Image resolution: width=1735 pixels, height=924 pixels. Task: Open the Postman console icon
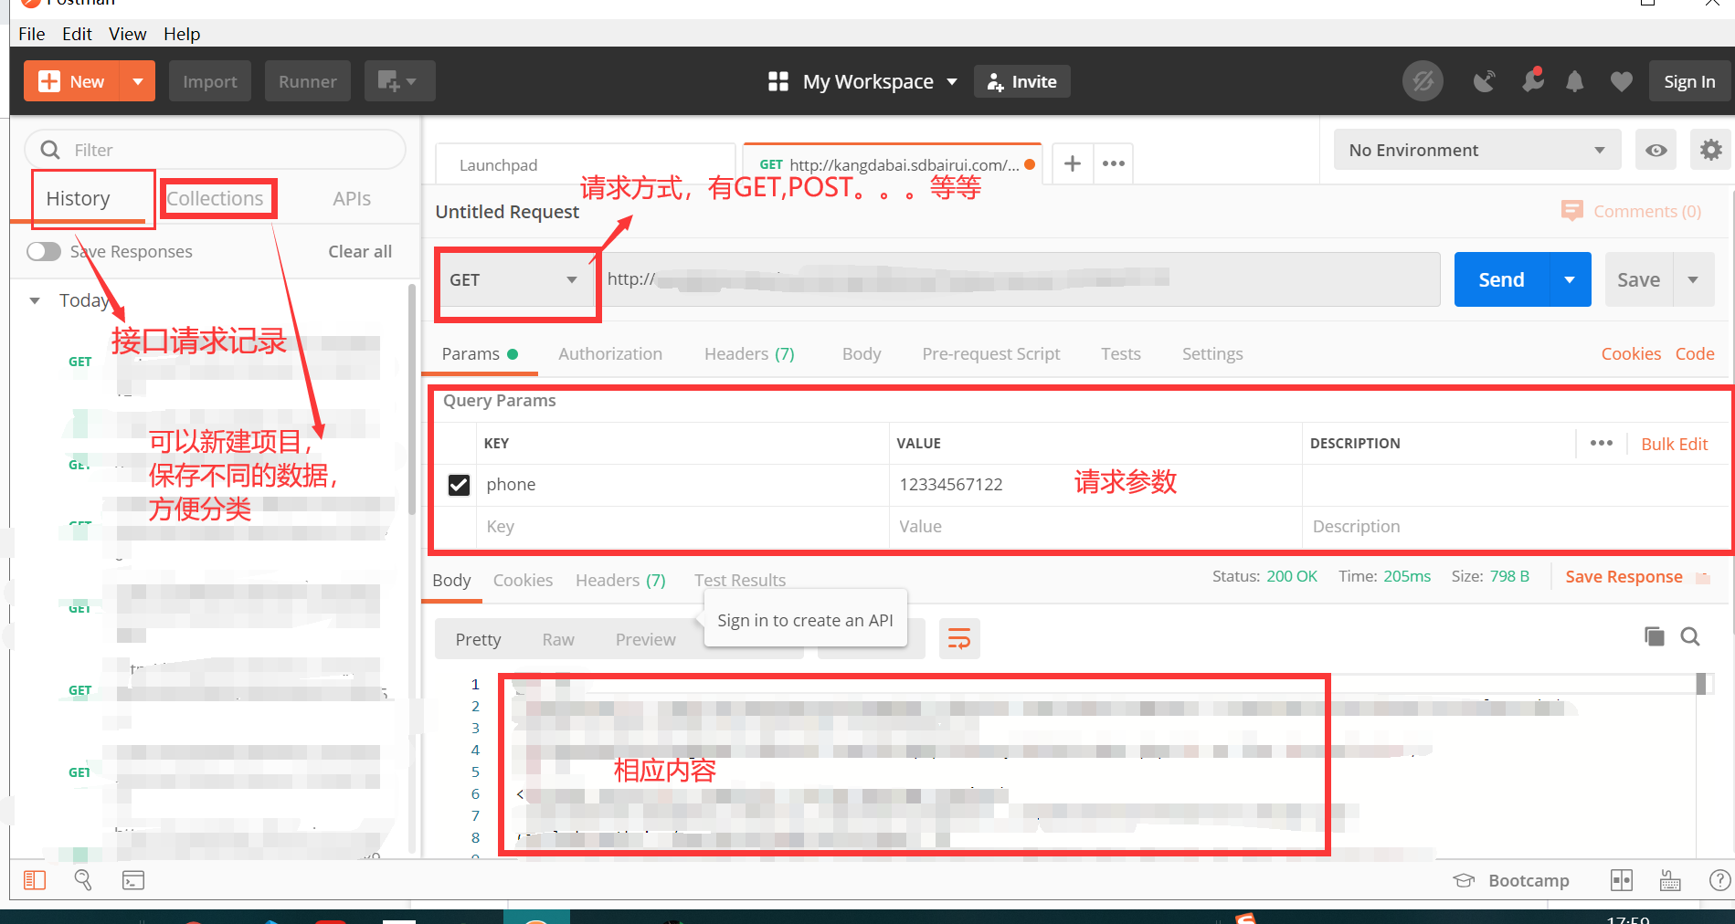point(133,880)
